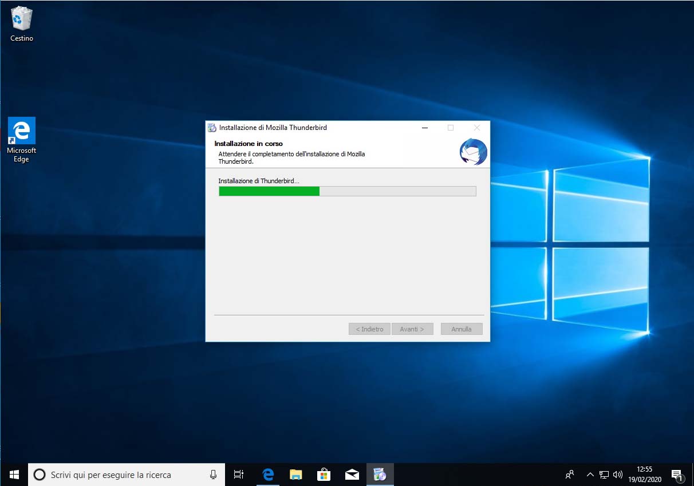Click the 'Installazione di Mozilla Thunderbird' window title
Viewport: 694px width, 486px height.
[x=273, y=128]
